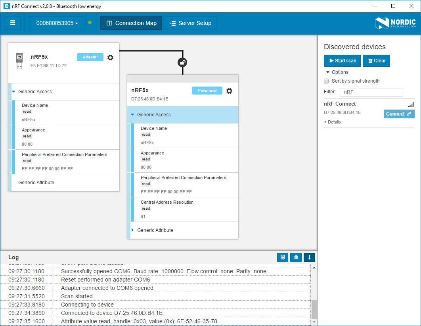Click peripheral address in device card header

coord(149,99)
